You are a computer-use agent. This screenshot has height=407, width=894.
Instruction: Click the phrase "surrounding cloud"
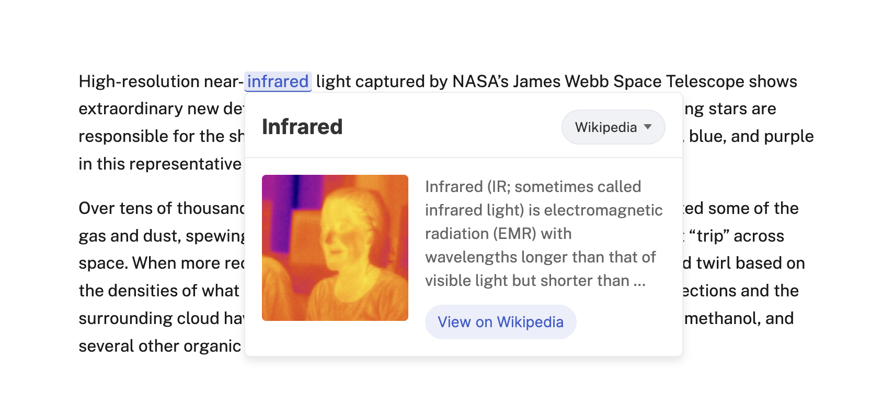coord(149,318)
